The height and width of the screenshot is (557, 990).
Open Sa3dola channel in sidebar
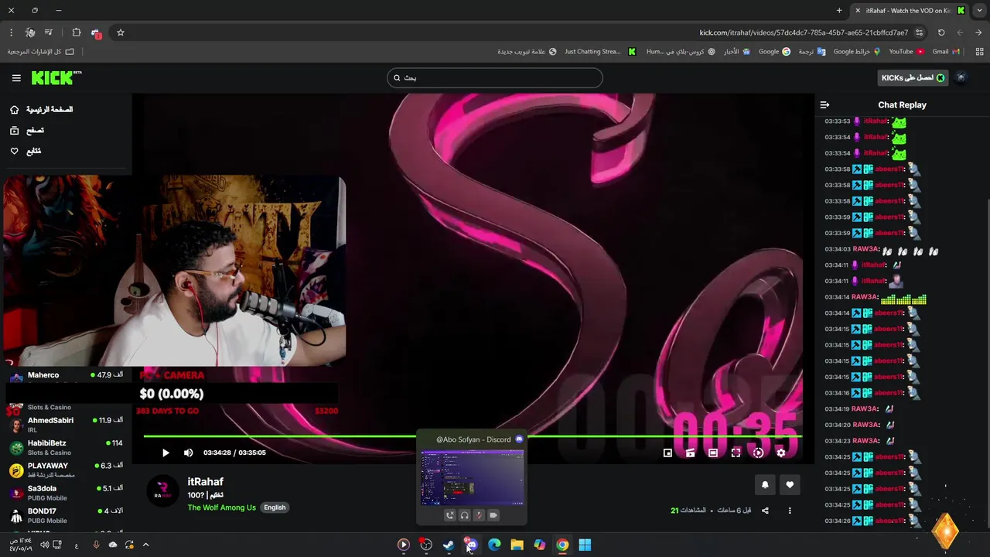point(67,492)
